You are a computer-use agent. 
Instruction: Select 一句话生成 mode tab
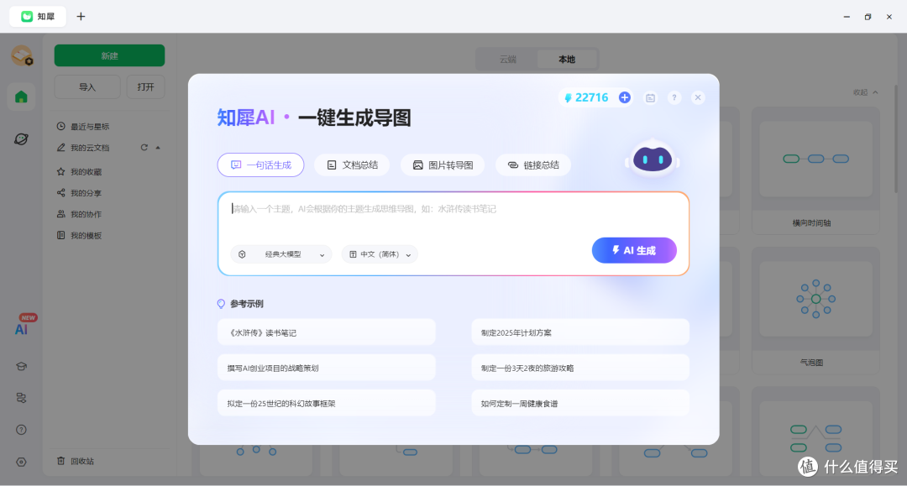pyautogui.click(x=261, y=165)
